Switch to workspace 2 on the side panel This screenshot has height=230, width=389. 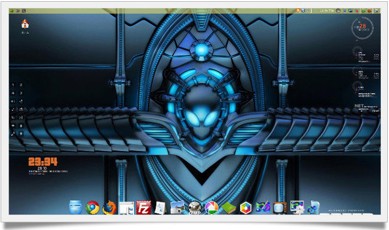click(x=21, y=85)
